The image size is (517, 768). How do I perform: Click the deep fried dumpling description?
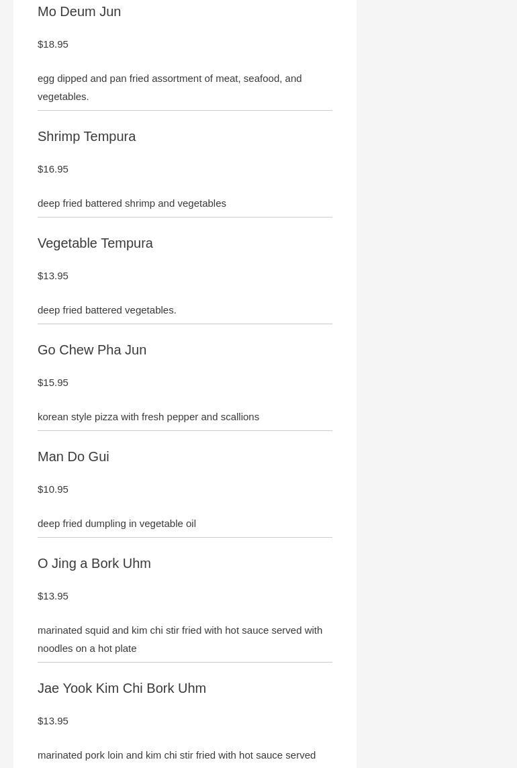[117, 524]
